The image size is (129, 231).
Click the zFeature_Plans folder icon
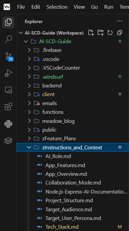click(36, 139)
